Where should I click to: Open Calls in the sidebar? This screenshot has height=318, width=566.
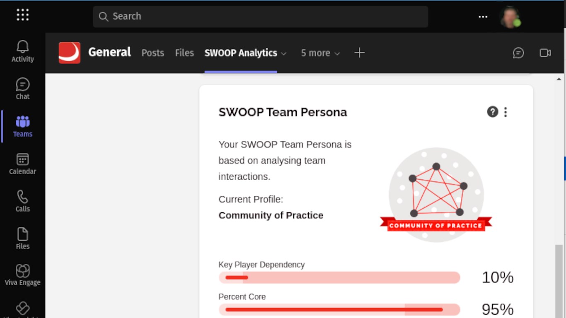[x=22, y=201]
